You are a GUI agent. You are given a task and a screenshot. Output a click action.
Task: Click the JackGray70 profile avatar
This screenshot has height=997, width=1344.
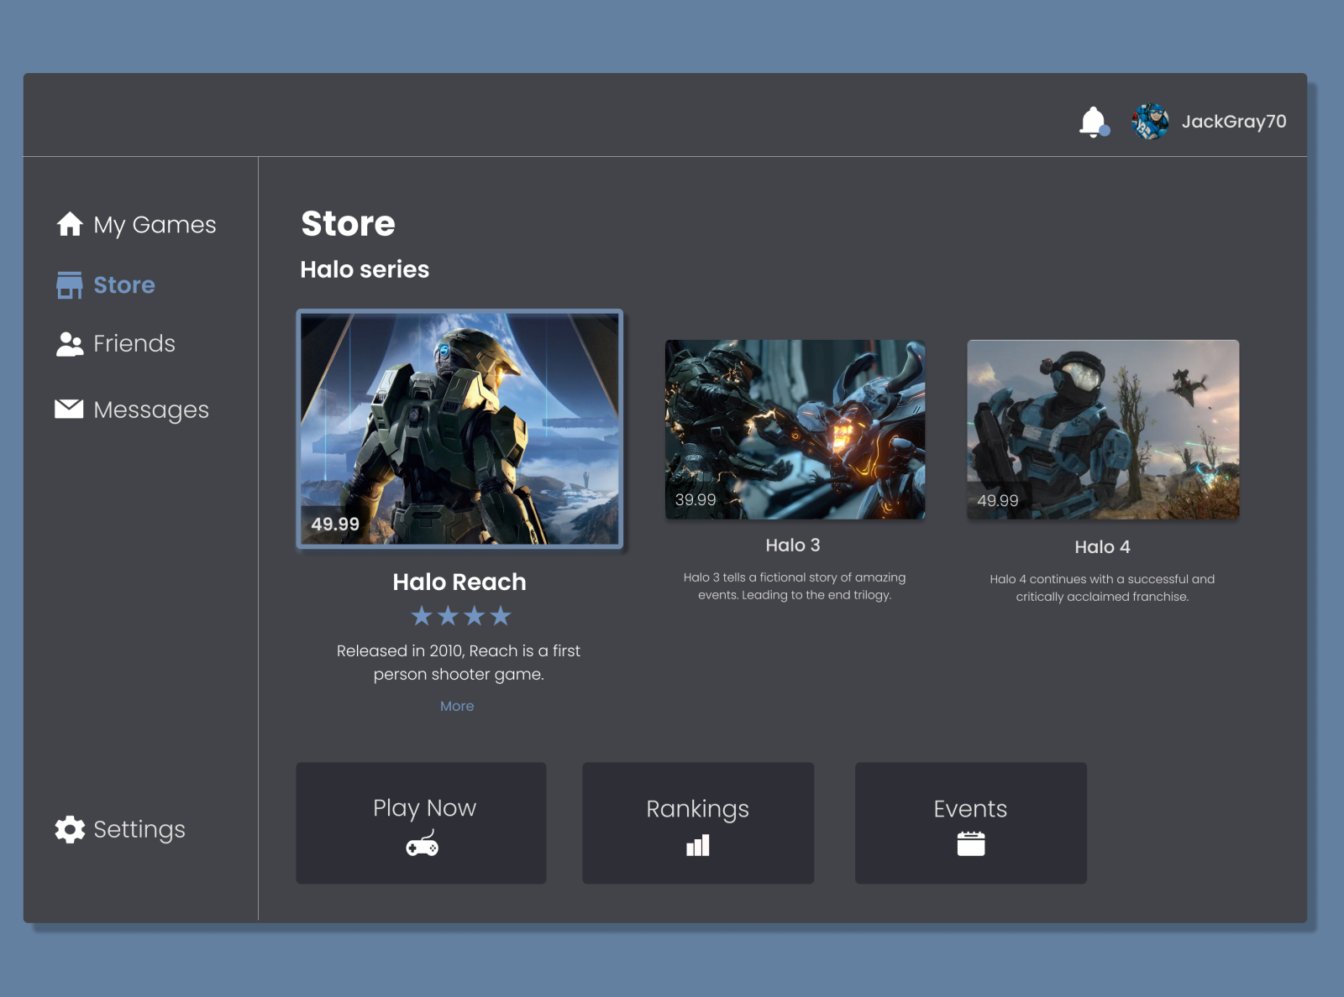(x=1150, y=121)
